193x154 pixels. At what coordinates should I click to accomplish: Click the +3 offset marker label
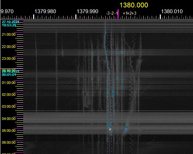tap(134, 13)
